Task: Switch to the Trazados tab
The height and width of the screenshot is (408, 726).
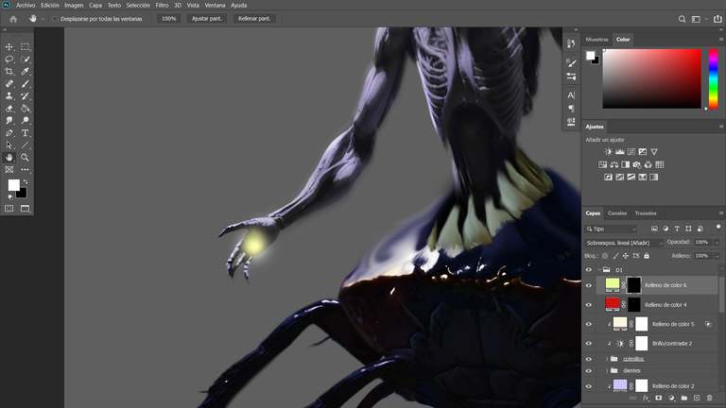Action: 646,213
